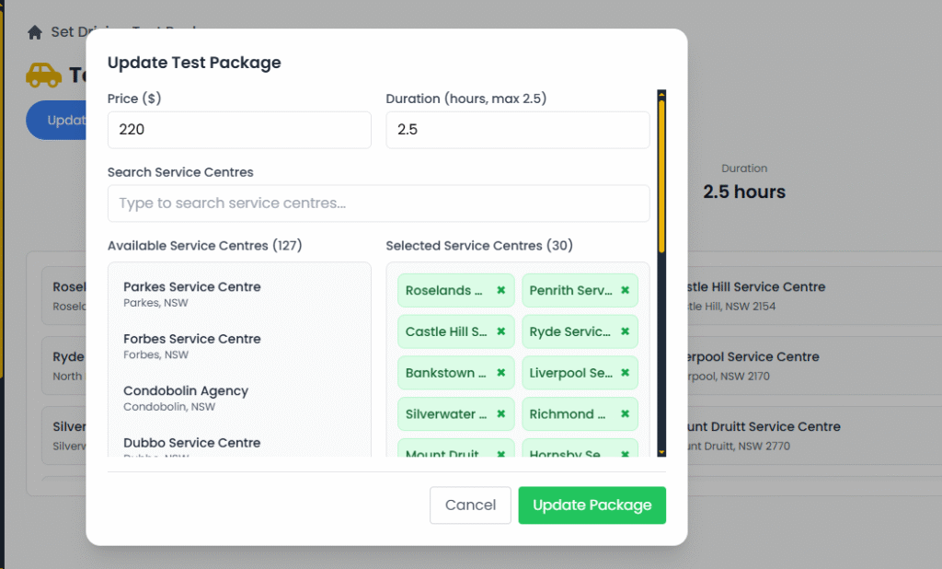Remove Bankstown from selected centres
The width and height of the screenshot is (942, 569).
501,373
